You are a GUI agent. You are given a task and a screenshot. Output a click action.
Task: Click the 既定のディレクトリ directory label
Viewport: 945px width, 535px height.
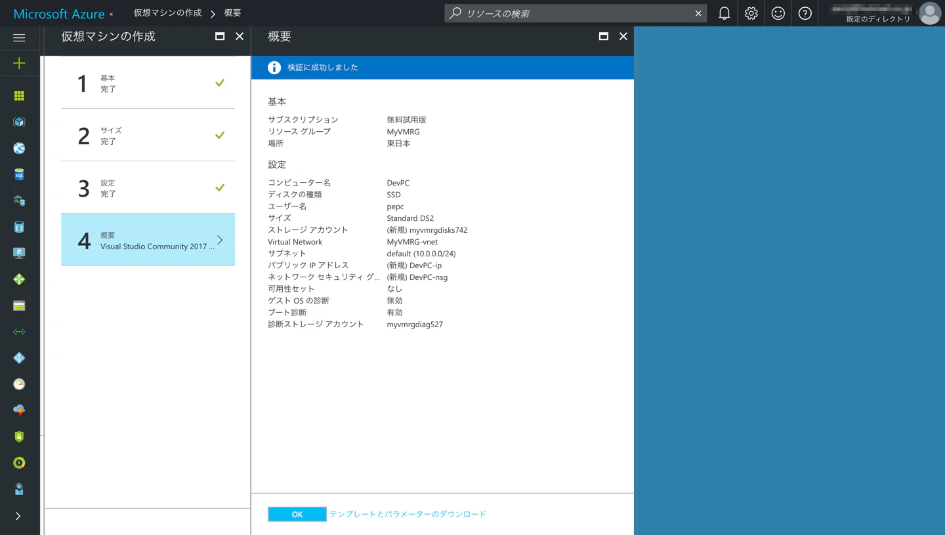[x=878, y=19]
